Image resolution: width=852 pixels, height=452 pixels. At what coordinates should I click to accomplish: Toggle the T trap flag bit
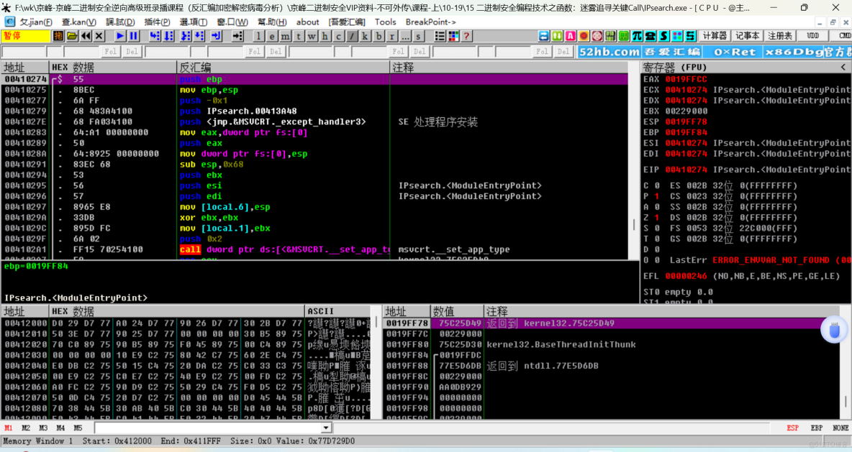pos(656,239)
